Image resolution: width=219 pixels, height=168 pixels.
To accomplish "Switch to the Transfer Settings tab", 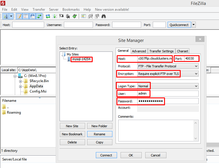I will coord(161,51).
